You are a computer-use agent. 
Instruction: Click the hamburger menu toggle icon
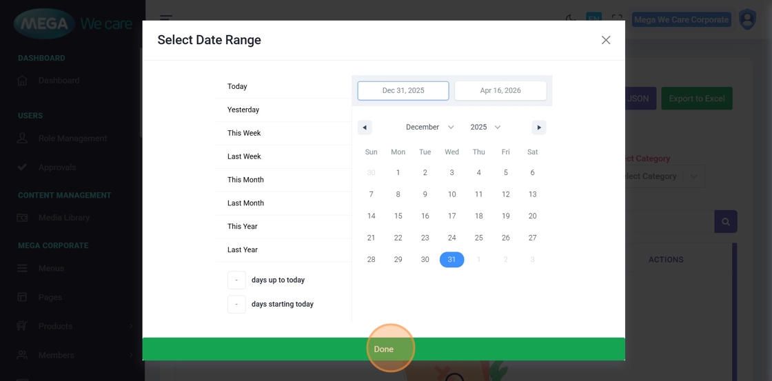click(x=166, y=19)
